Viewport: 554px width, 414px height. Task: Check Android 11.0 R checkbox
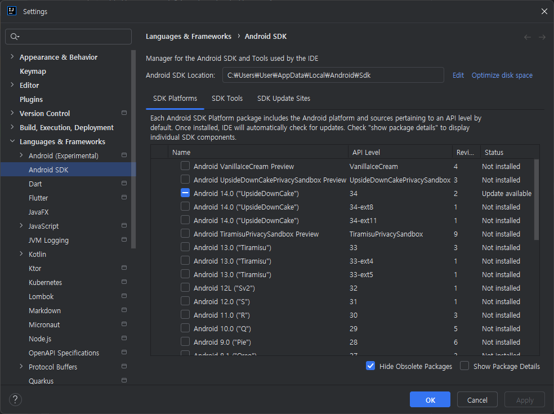click(x=185, y=314)
